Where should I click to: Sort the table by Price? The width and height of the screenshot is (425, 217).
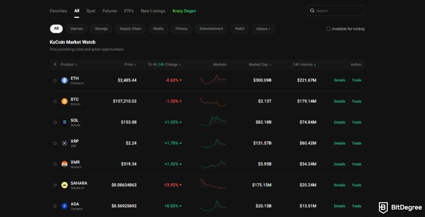coord(130,65)
